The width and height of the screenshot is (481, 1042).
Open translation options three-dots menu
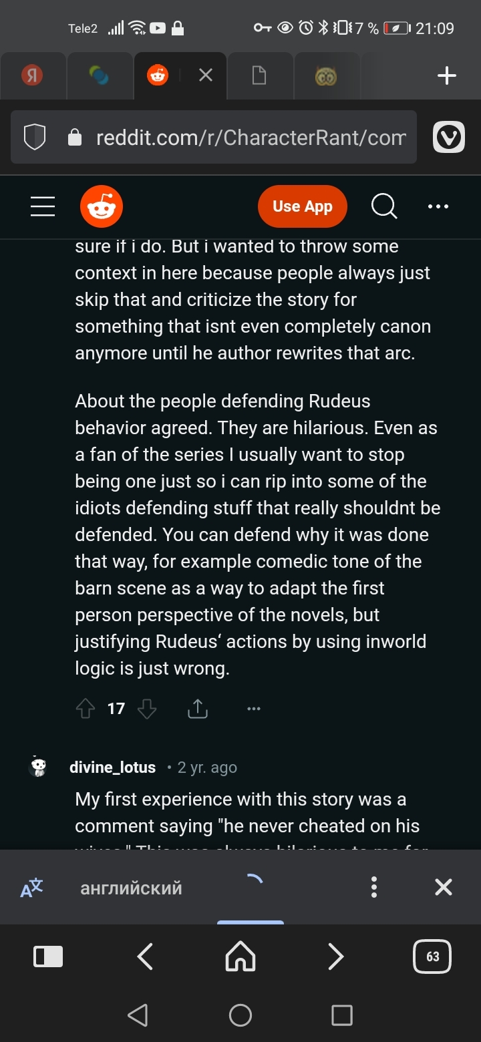374,887
